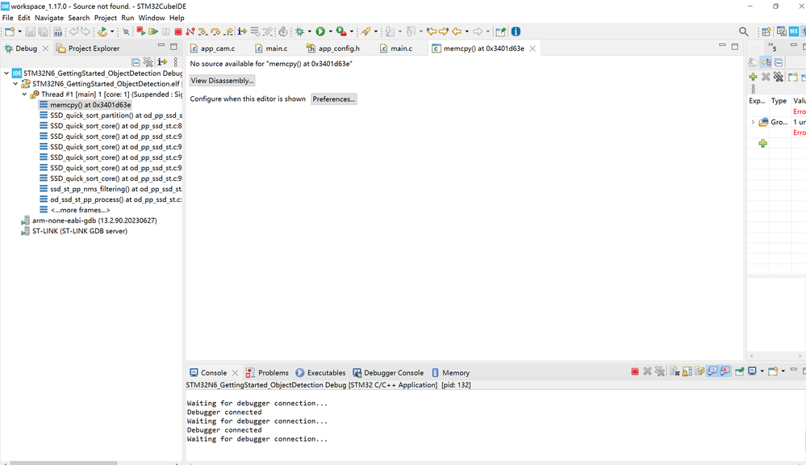
Task: Click the add new expression plus icon
Action: (762, 144)
